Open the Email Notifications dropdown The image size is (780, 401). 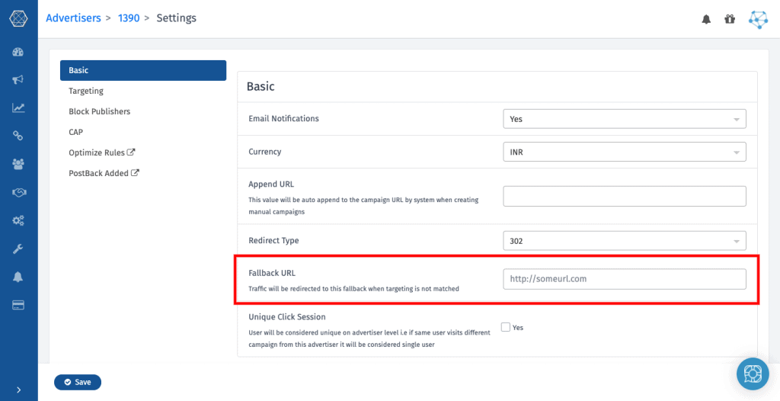click(x=624, y=119)
